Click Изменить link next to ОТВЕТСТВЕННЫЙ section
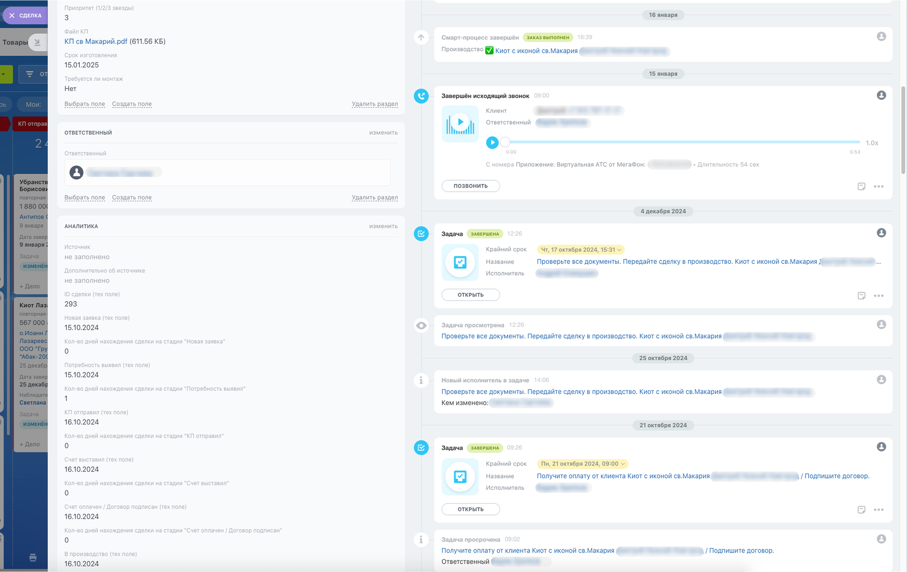 pyautogui.click(x=384, y=132)
